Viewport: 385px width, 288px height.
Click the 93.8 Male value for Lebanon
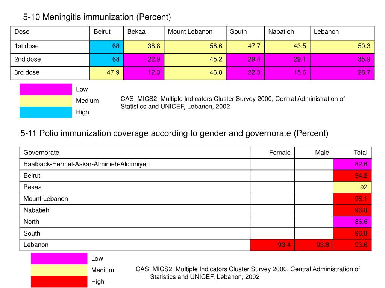[314, 245]
